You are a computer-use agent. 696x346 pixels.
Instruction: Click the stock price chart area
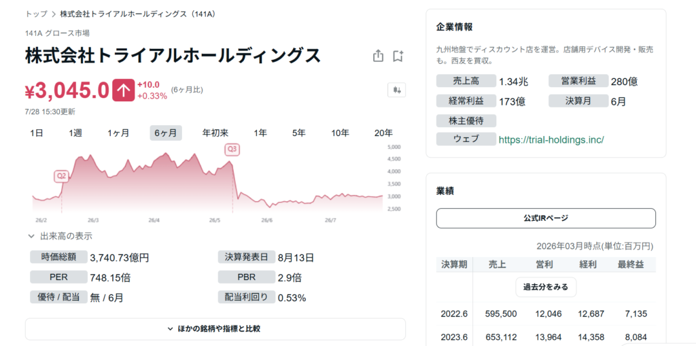click(208, 182)
